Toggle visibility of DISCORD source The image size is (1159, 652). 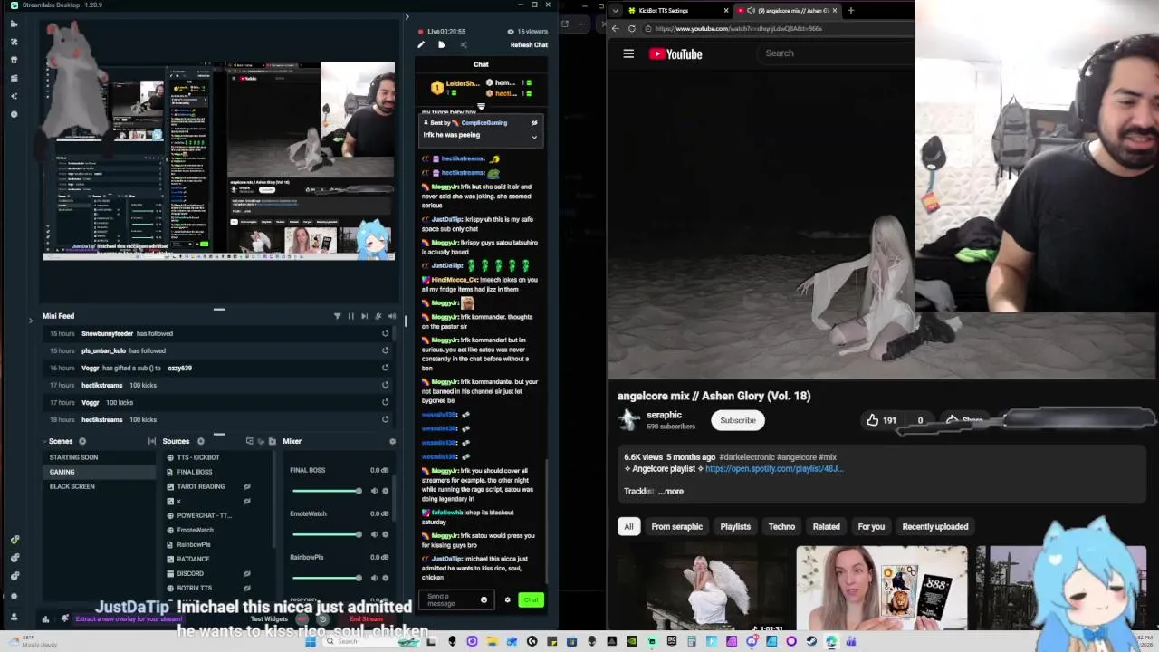pos(247,573)
